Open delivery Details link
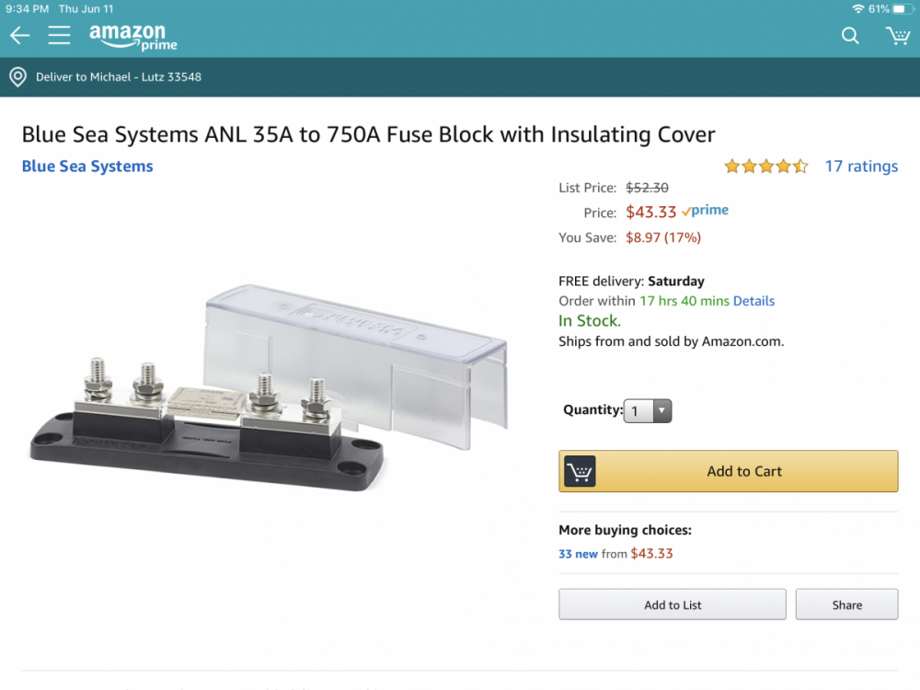 click(x=753, y=301)
